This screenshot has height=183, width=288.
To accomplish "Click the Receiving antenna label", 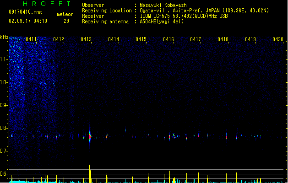I will [x=105, y=22].
